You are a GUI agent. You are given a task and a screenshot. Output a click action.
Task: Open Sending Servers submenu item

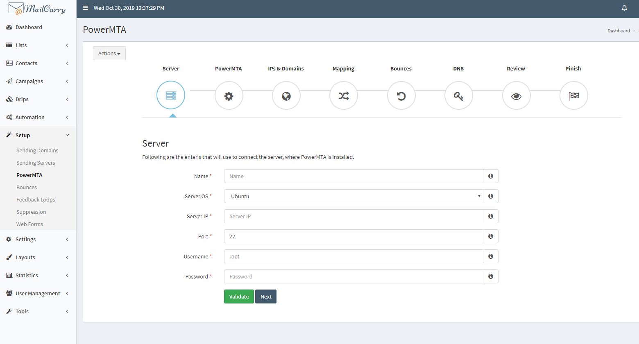[x=36, y=163]
